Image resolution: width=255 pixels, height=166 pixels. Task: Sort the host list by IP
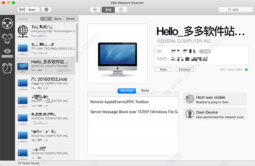(x=46, y=19)
